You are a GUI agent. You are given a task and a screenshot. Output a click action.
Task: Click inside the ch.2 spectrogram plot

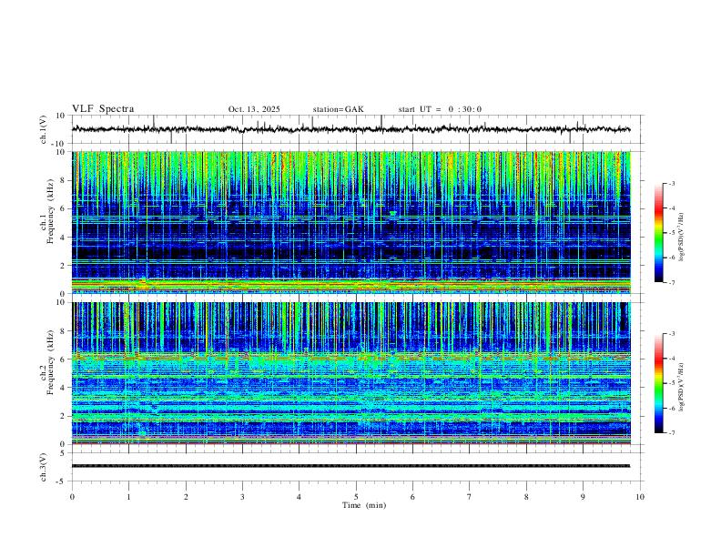click(350, 373)
